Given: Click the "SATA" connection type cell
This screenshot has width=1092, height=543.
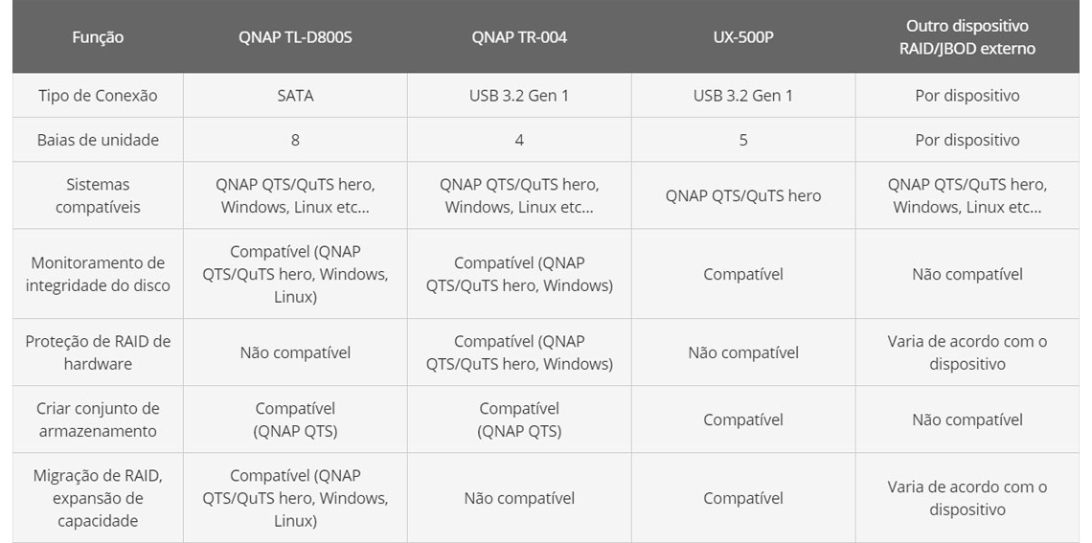Looking at the screenshot, I should click(x=295, y=96).
